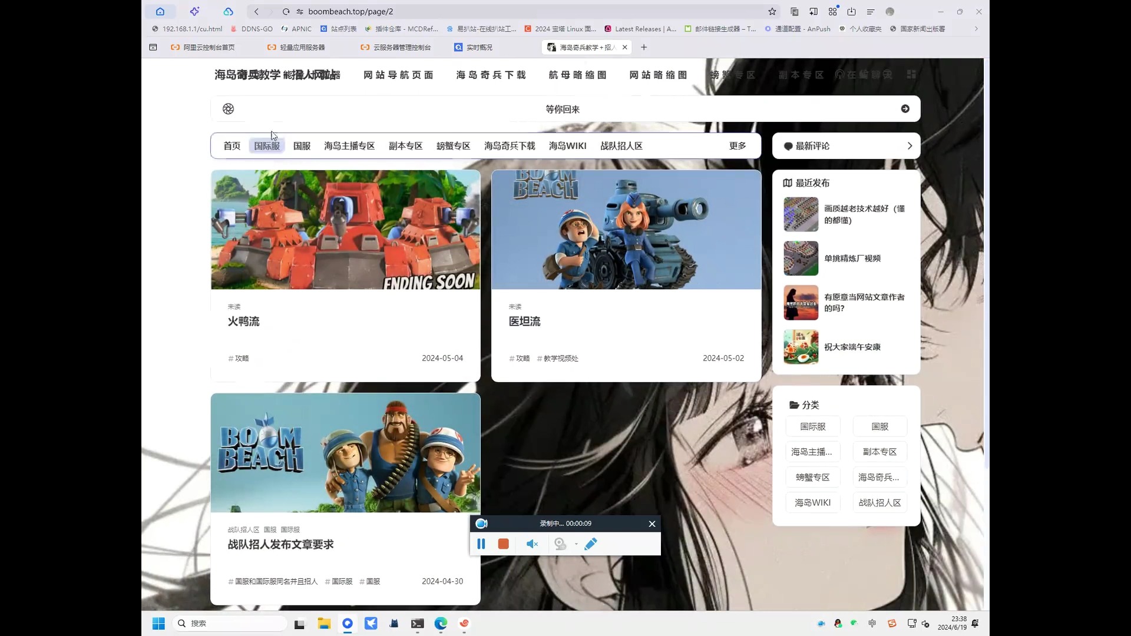
Task: Open the DDNS-GO bookmark
Action: point(252,29)
